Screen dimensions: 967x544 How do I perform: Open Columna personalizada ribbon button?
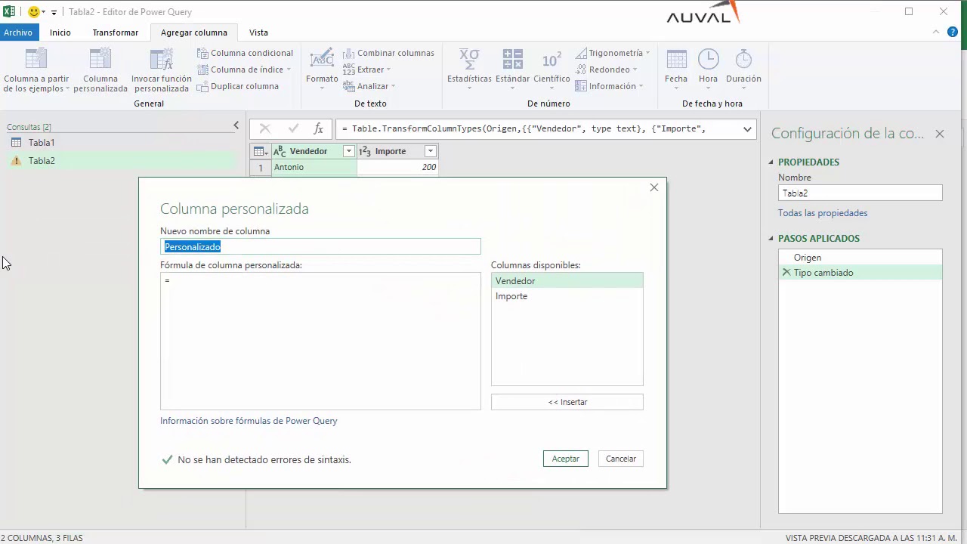coord(100,70)
